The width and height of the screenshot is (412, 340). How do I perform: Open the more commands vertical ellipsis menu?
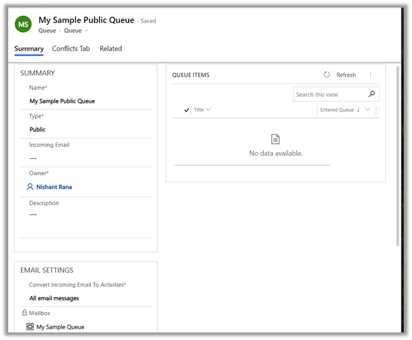371,75
